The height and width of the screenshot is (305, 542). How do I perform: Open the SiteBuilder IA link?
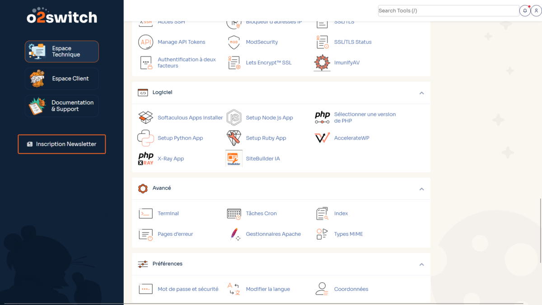(263, 159)
